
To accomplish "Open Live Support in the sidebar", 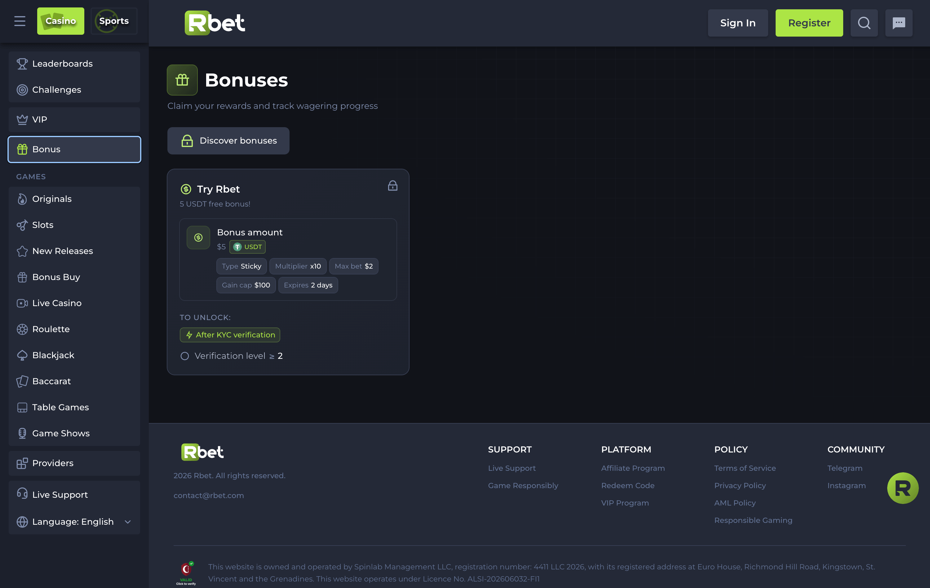I will (x=74, y=495).
